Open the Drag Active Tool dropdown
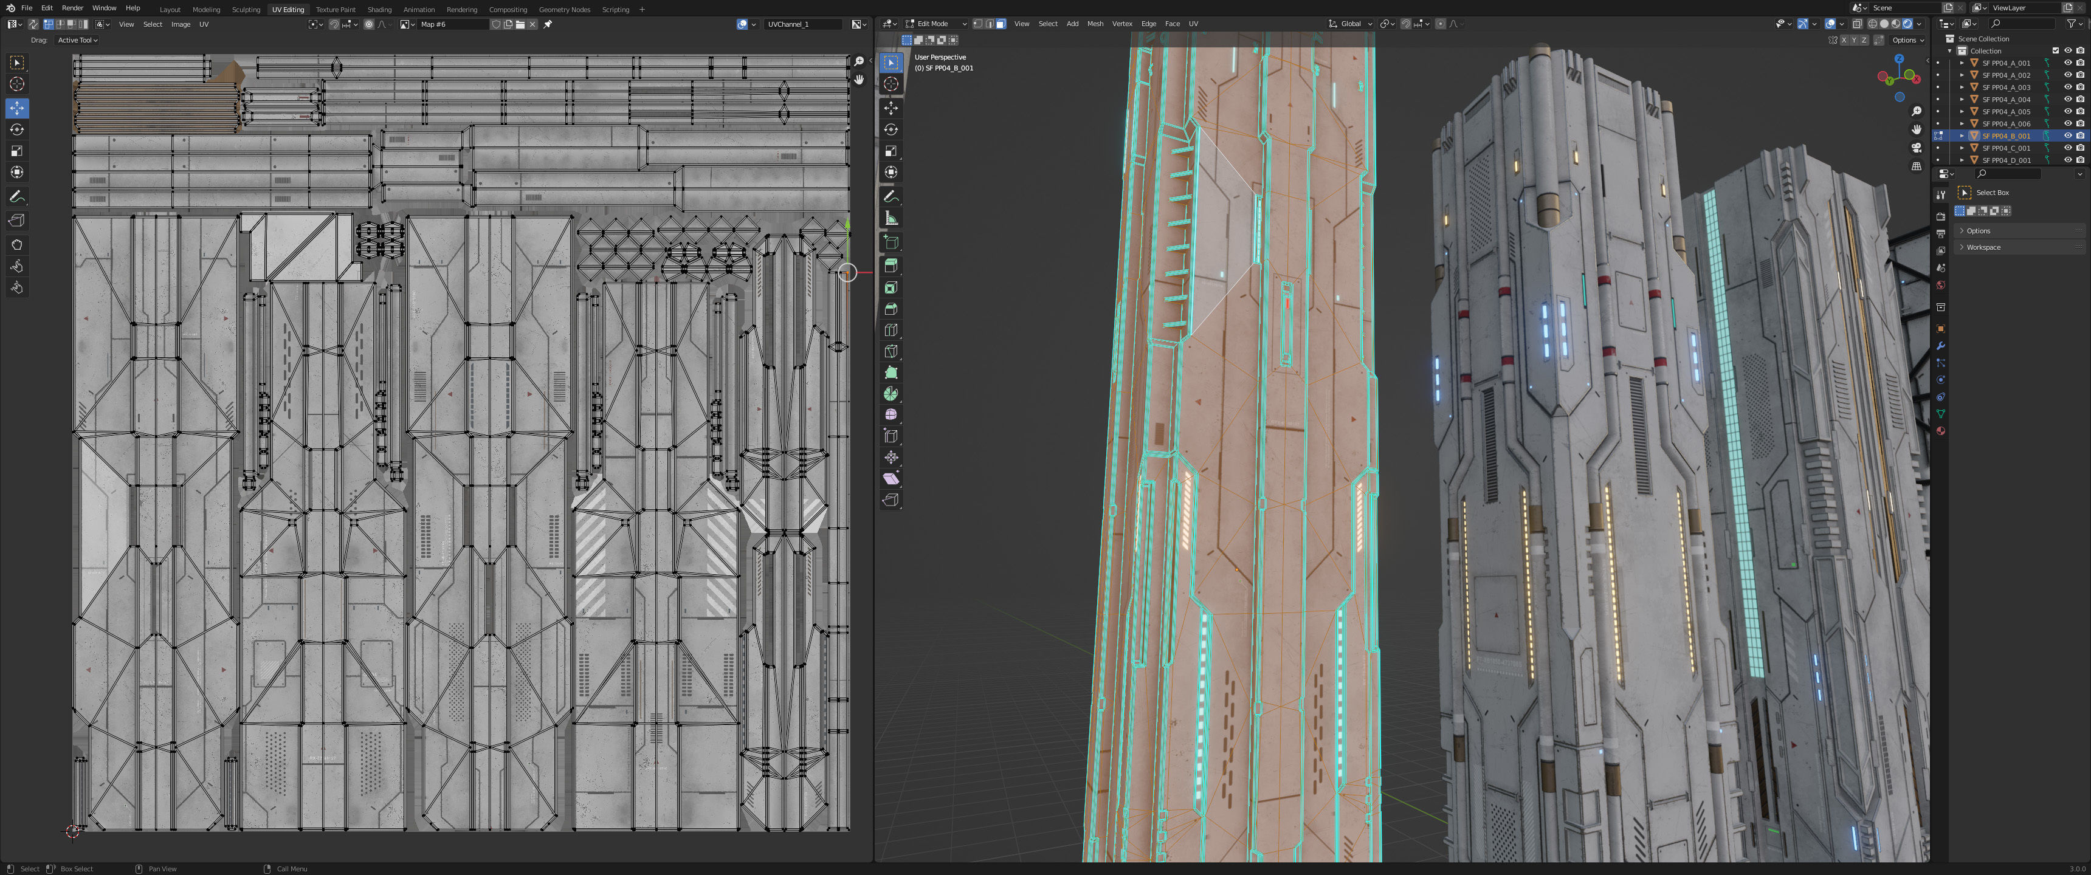The image size is (2091, 875). click(x=77, y=39)
